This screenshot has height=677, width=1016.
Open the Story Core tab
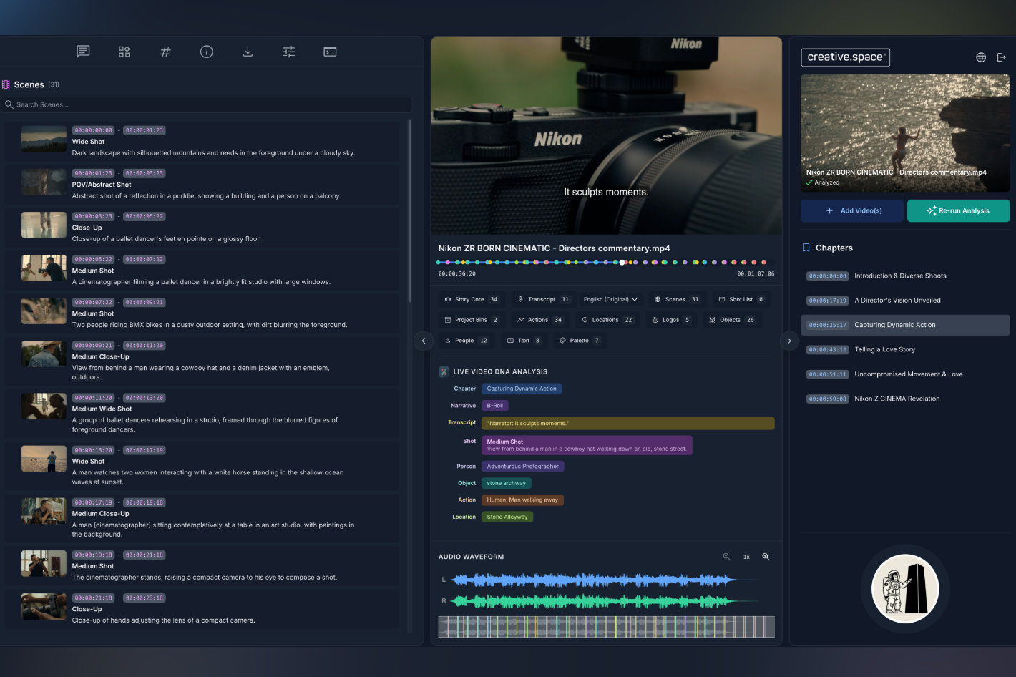point(472,299)
